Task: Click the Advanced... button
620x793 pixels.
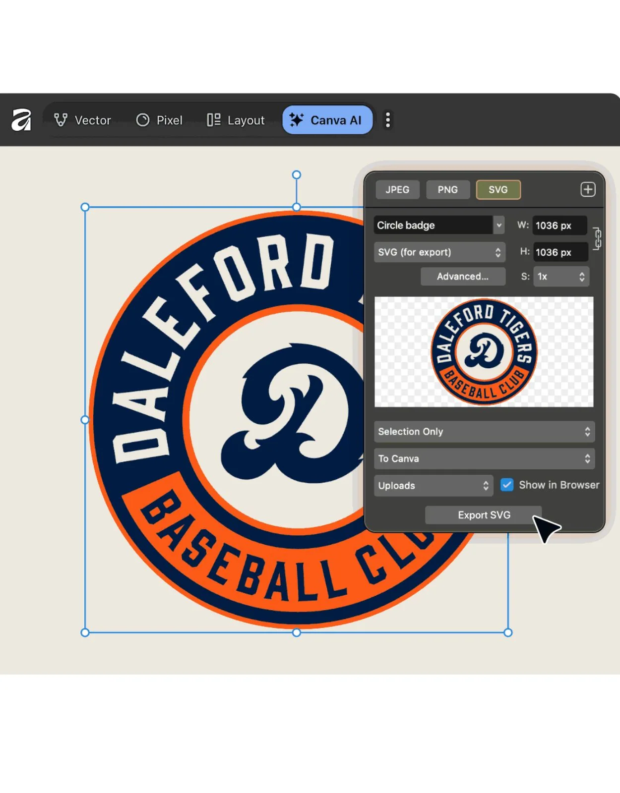Action: (463, 277)
